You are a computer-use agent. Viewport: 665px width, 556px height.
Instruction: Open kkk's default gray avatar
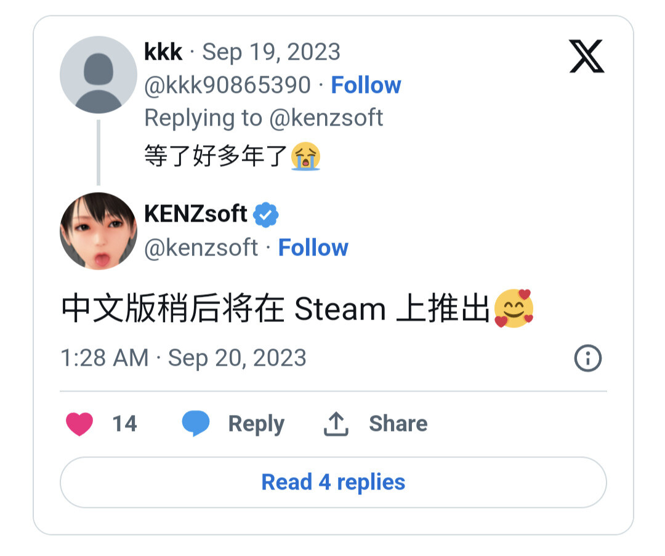point(98,75)
